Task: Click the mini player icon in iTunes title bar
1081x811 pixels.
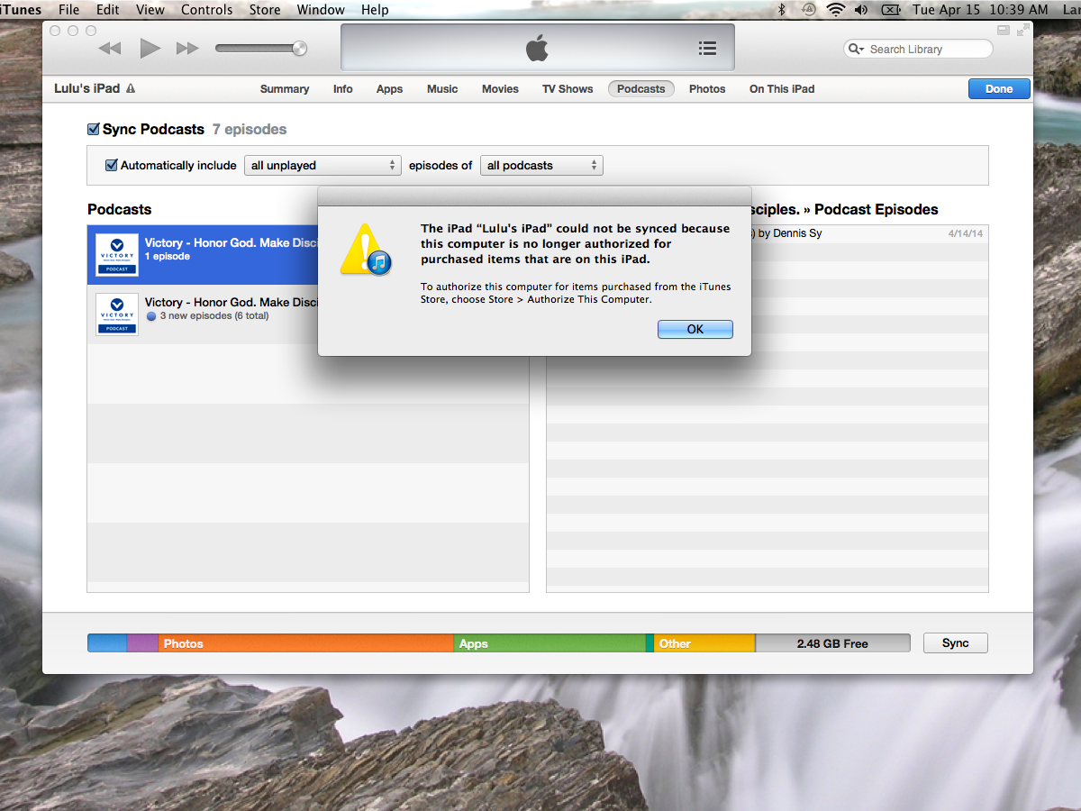Action: tap(1003, 31)
